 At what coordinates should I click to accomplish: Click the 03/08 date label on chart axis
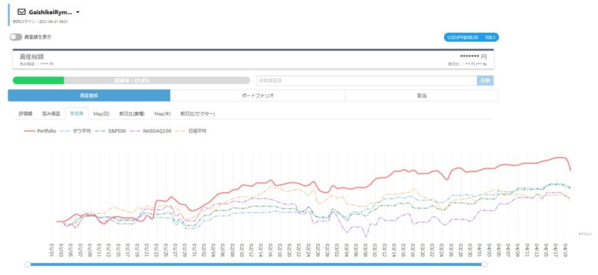click(x=366, y=250)
